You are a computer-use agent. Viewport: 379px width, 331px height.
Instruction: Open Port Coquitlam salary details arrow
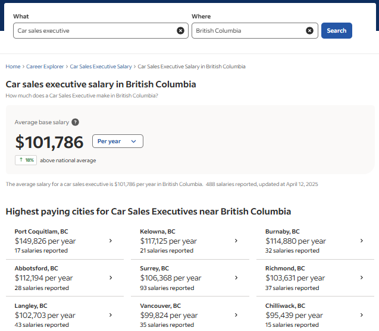tap(111, 241)
